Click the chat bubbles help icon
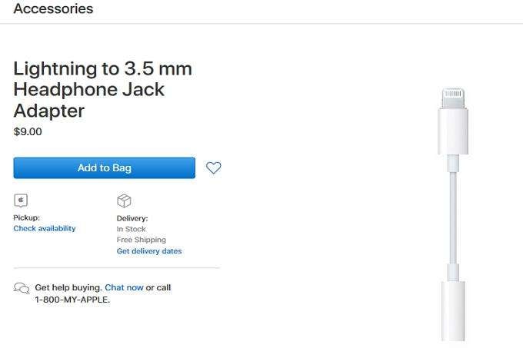Viewport: 523px width, 348px height. (x=22, y=288)
